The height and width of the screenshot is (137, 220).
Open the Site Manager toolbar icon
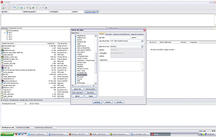coord(3,8)
